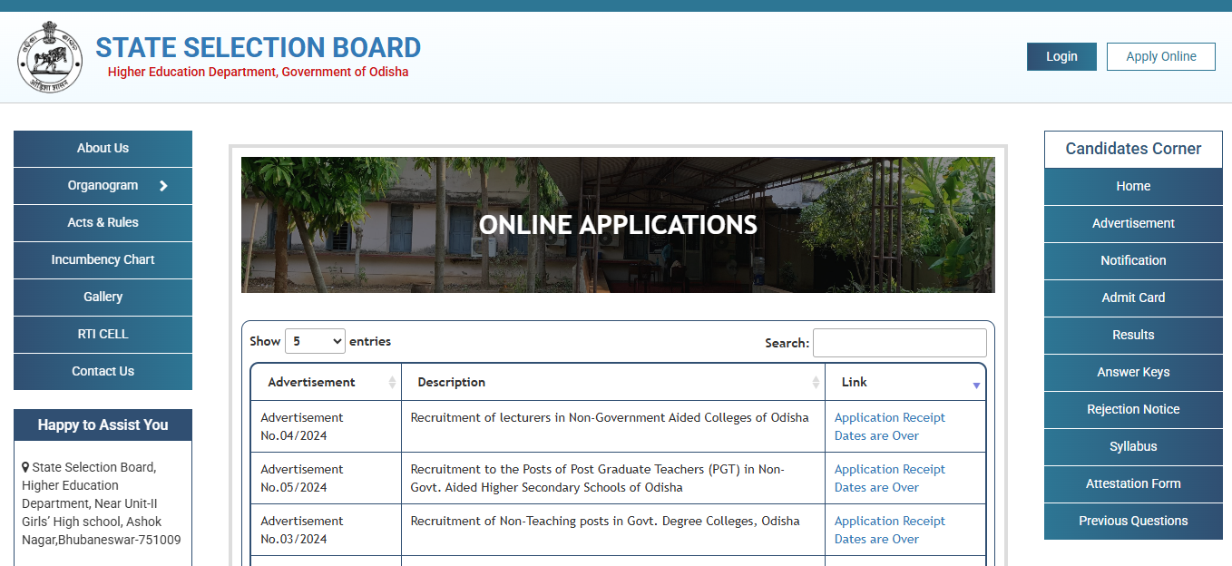Open the Login page

(1061, 56)
